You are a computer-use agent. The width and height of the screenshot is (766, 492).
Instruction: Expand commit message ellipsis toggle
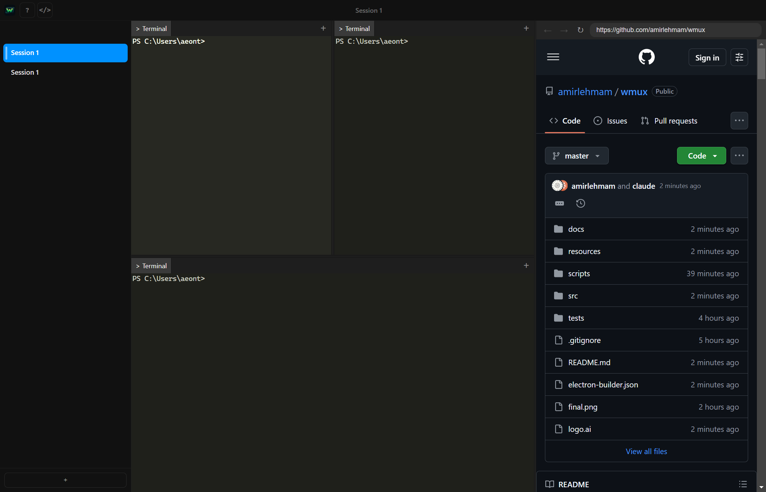[x=560, y=203]
